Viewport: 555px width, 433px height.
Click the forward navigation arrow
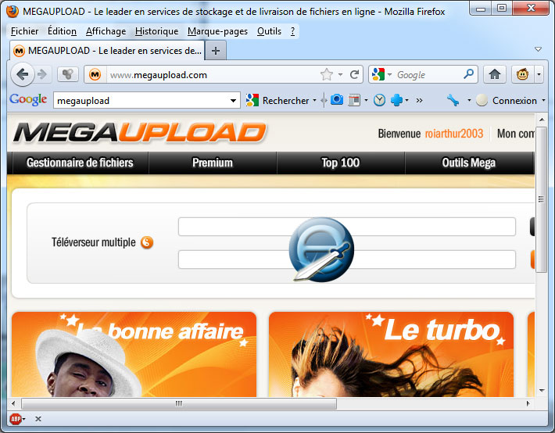coord(42,75)
